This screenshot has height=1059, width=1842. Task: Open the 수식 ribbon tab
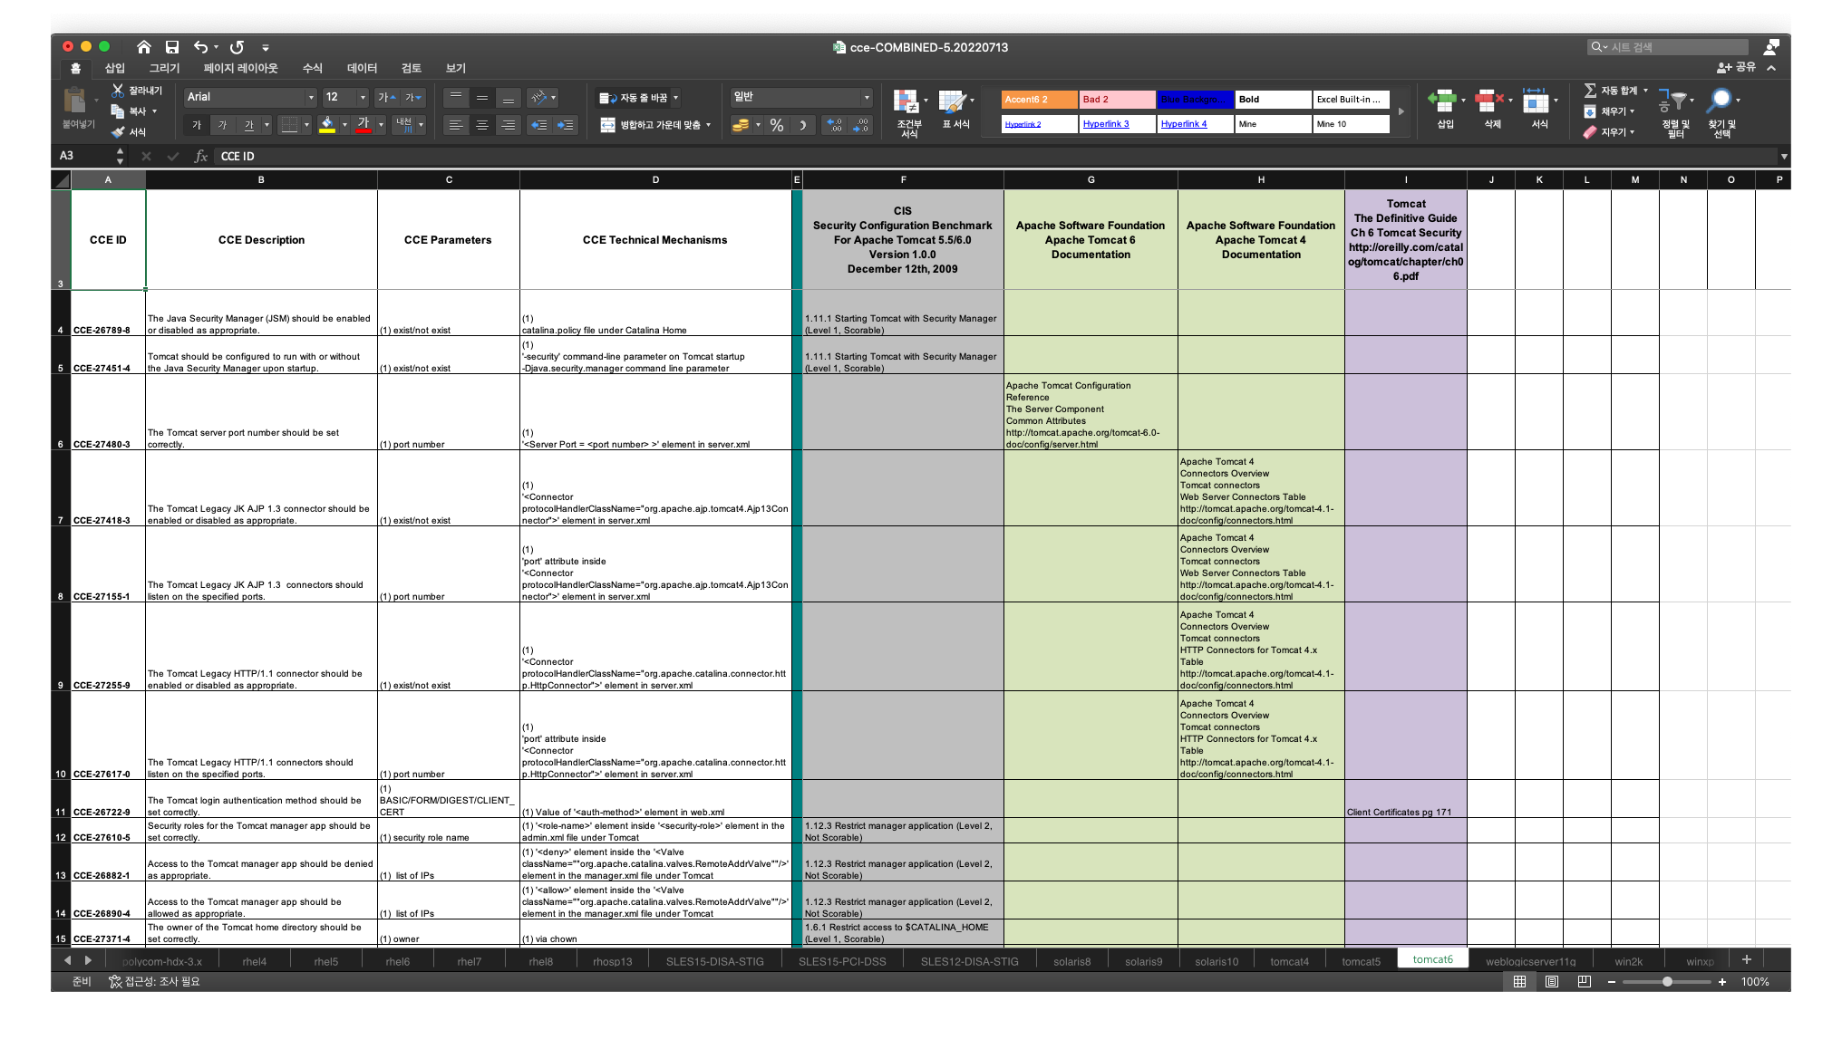click(x=313, y=68)
